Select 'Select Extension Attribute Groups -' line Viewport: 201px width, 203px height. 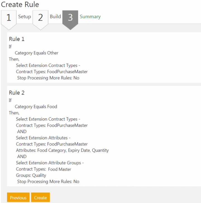pyautogui.click(x=50, y=163)
